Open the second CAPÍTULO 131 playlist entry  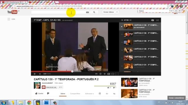pos(140,66)
